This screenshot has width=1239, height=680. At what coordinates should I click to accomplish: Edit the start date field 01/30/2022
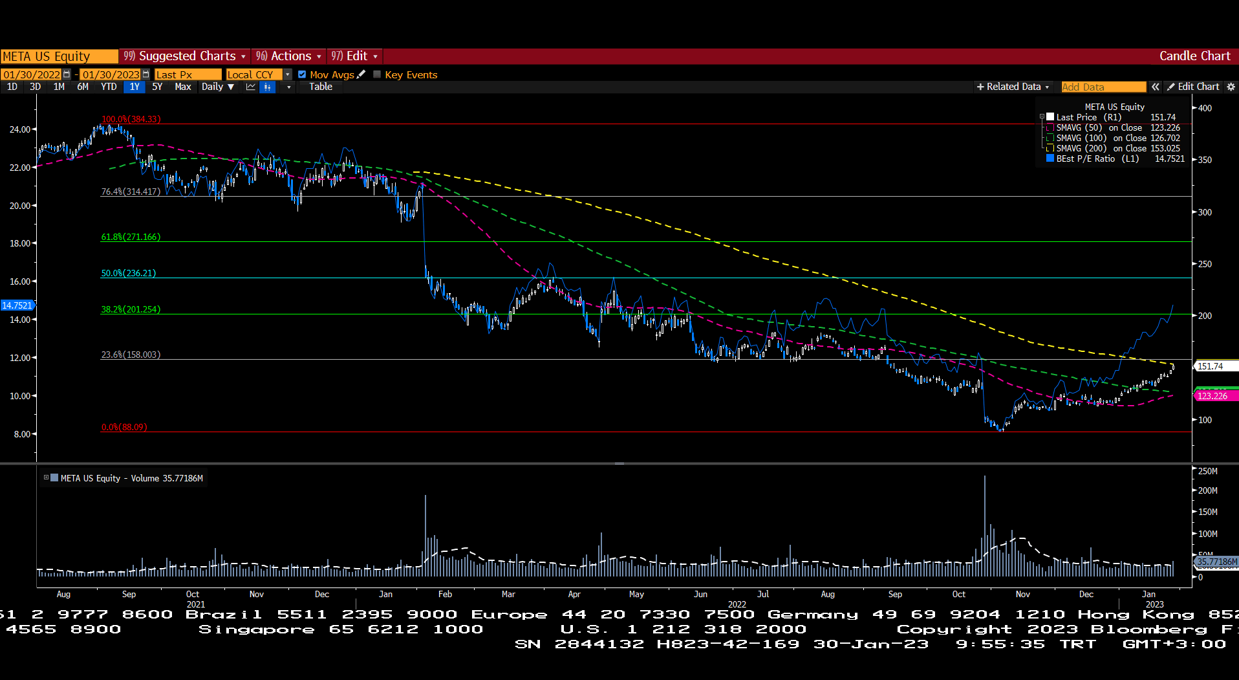pyautogui.click(x=32, y=74)
